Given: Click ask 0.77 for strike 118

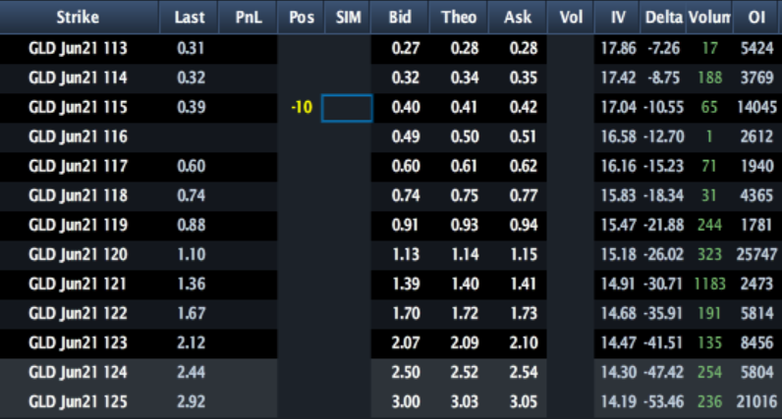Looking at the screenshot, I should tap(524, 196).
